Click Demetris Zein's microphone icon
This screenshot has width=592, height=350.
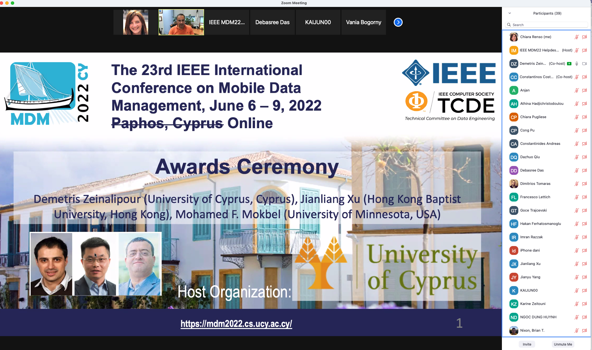[x=577, y=64]
